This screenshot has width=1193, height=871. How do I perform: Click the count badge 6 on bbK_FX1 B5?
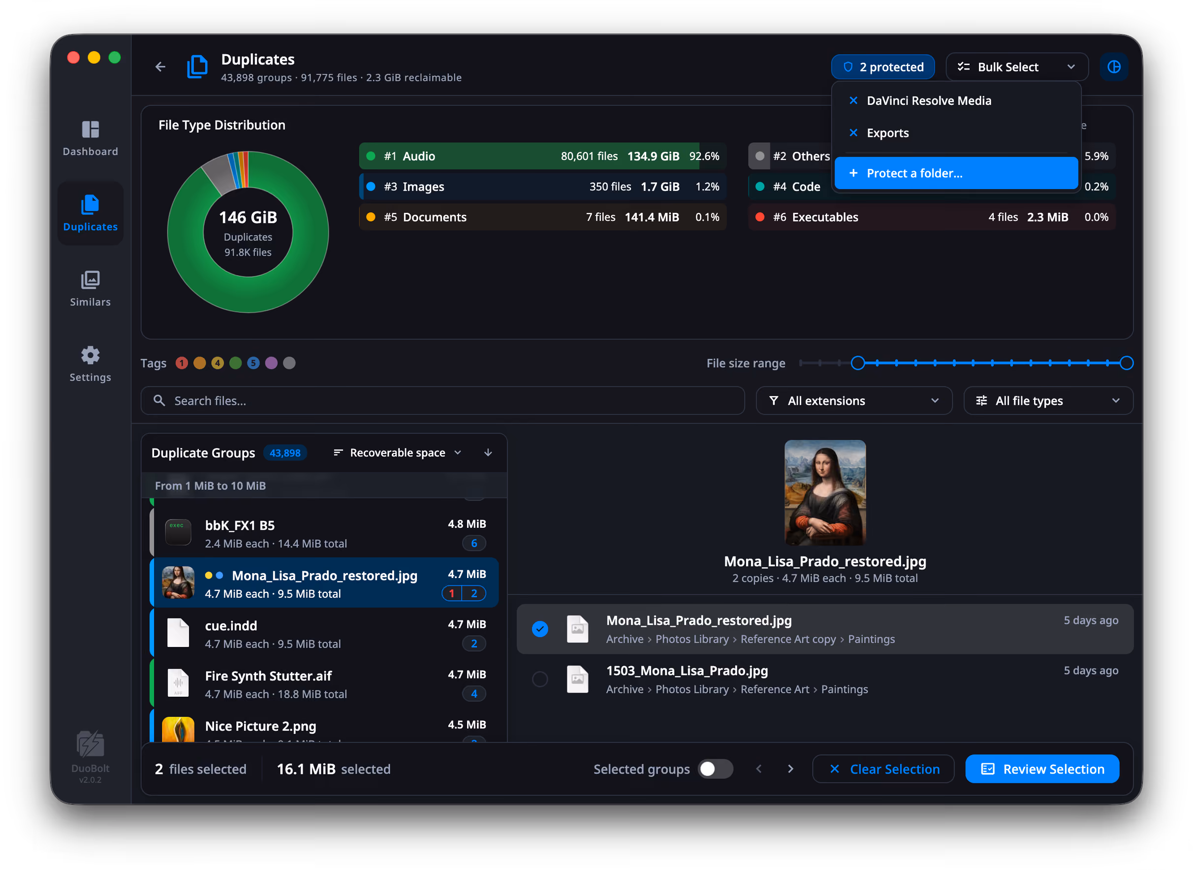pyautogui.click(x=474, y=544)
